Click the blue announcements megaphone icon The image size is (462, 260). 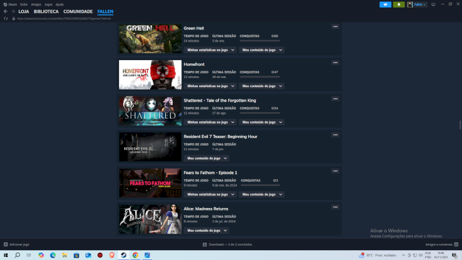tap(385, 5)
